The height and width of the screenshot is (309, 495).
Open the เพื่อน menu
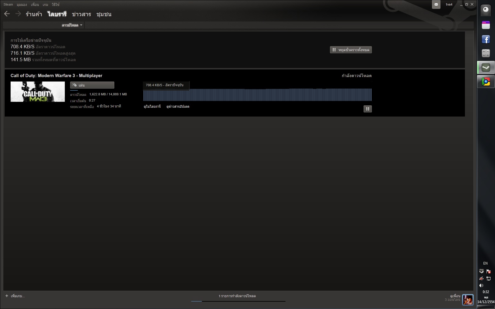pos(35,4)
